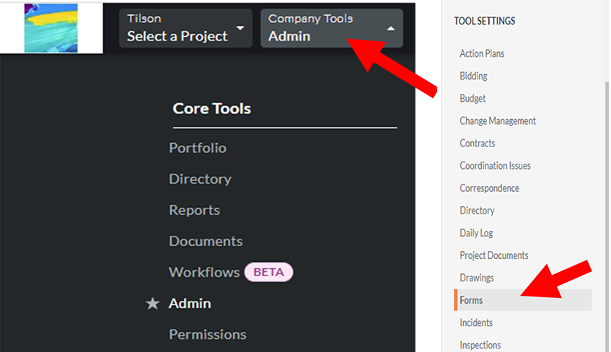The height and width of the screenshot is (352, 611).
Task: Open Directory in Core Tools menu
Action: tap(200, 179)
